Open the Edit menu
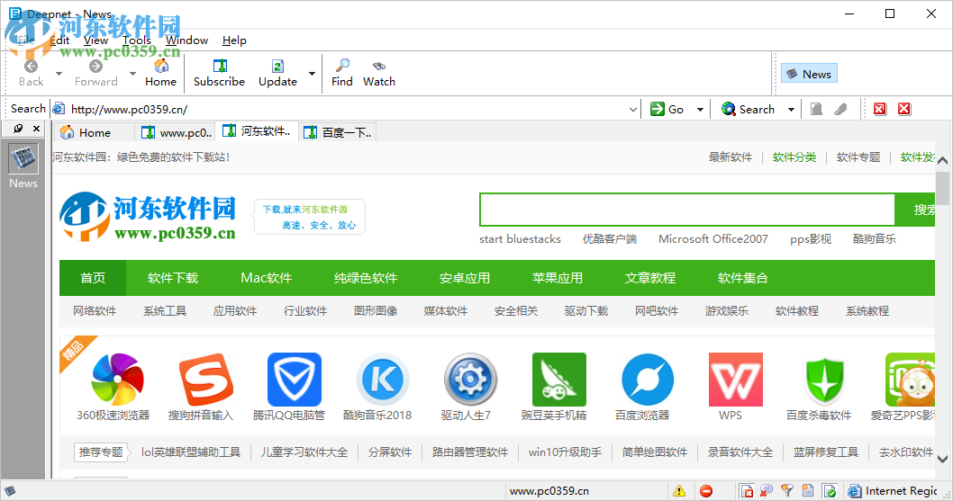 [x=59, y=40]
